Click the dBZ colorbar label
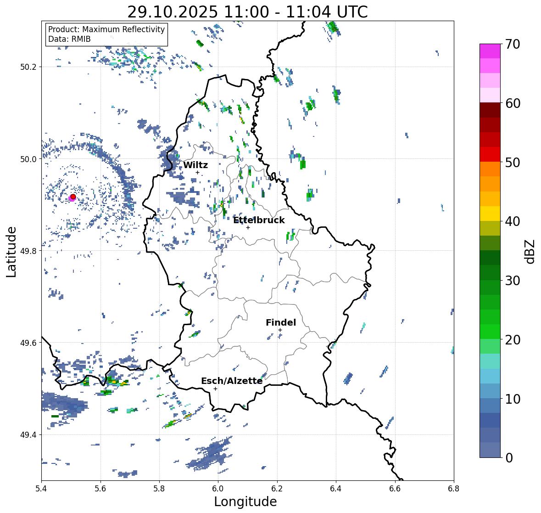Screen dimensions: 541x513 click(530, 252)
